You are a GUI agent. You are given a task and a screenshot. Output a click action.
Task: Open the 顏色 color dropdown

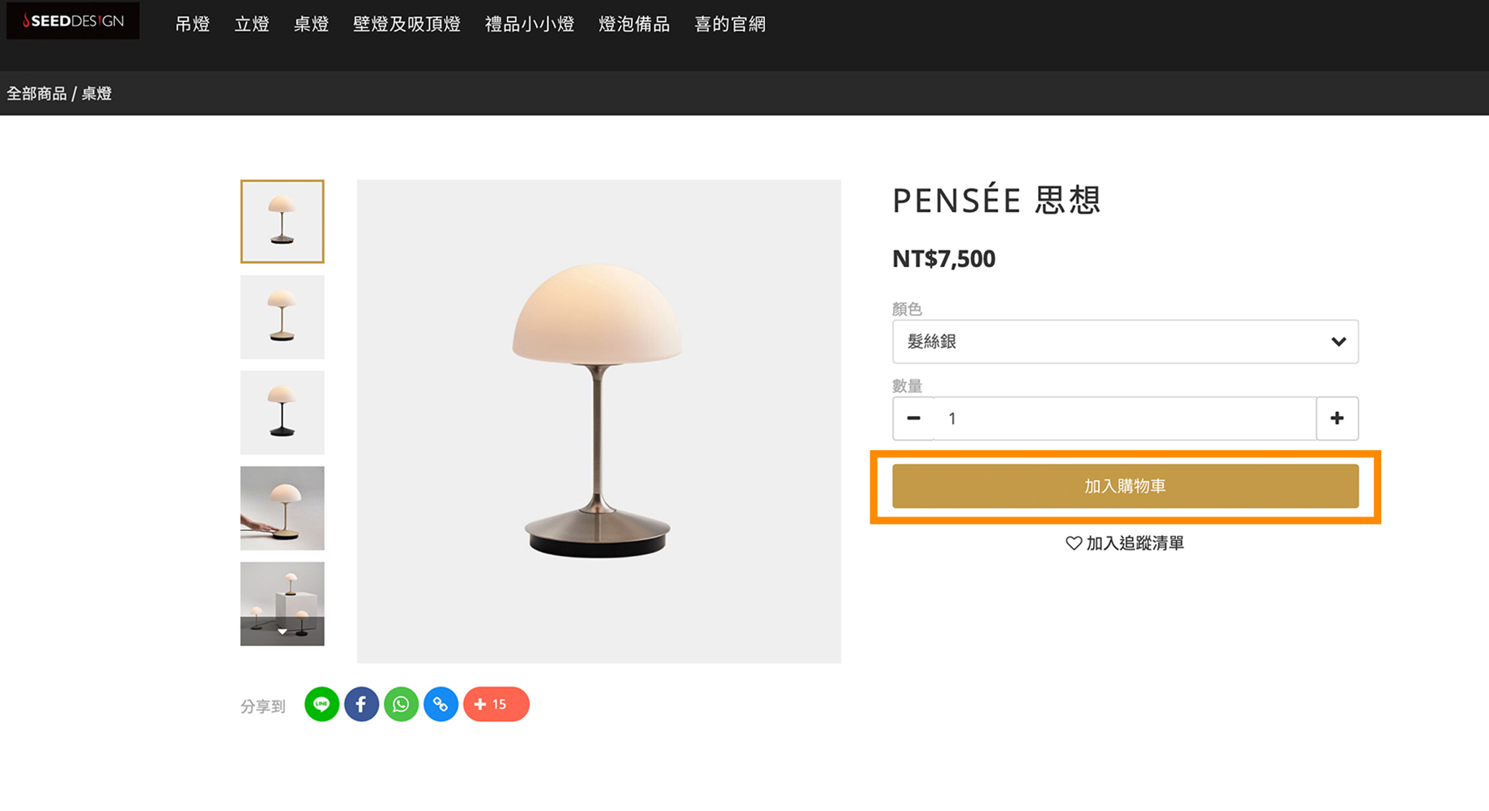[1125, 342]
